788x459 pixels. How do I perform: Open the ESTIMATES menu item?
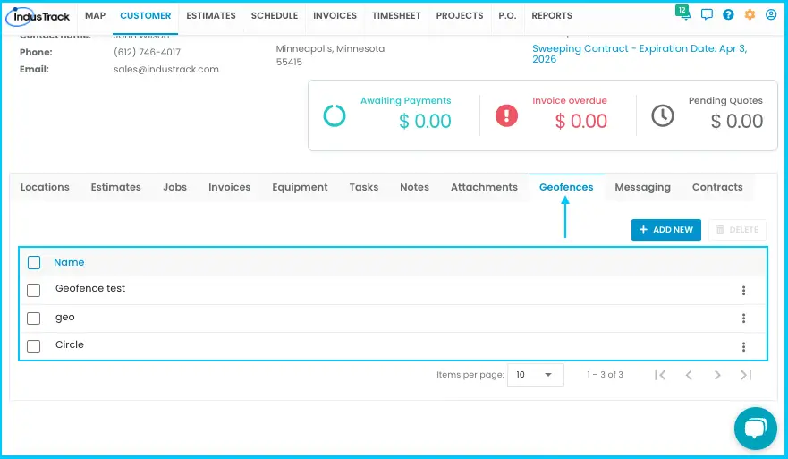[x=211, y=15]
